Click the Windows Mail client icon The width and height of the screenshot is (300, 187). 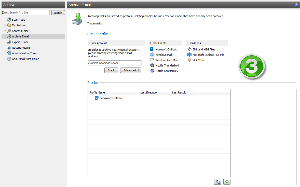[152, 55]
